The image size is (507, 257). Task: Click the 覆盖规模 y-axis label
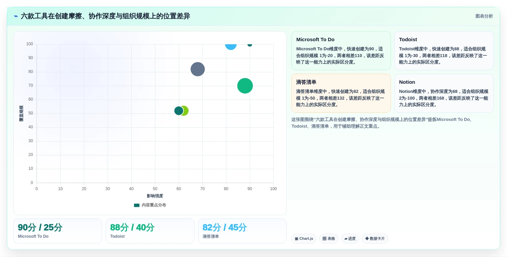21,113
